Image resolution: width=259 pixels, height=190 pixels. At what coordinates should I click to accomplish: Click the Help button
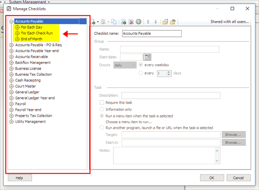click(x=19, y=178)
